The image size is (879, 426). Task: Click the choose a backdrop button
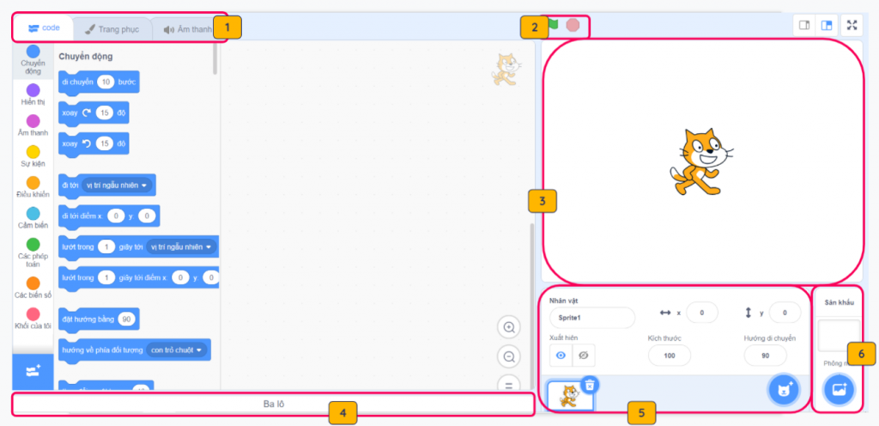point(838,389)
